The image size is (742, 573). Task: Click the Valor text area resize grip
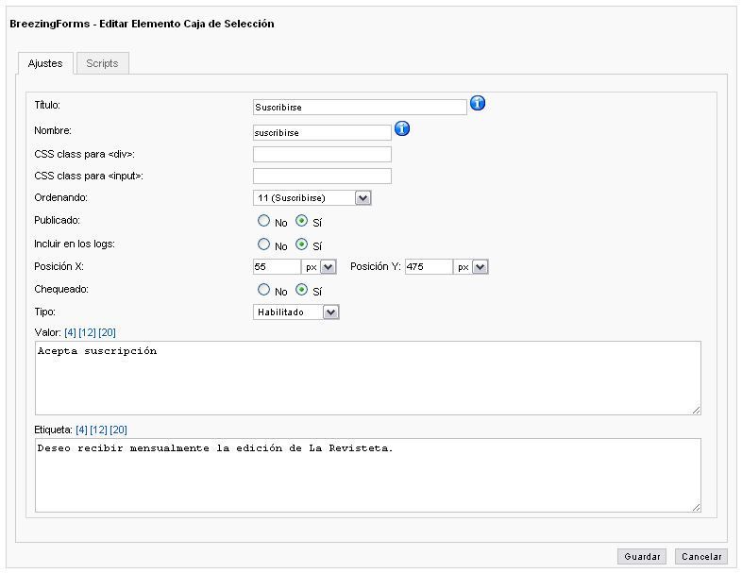[x=696, y=411]
